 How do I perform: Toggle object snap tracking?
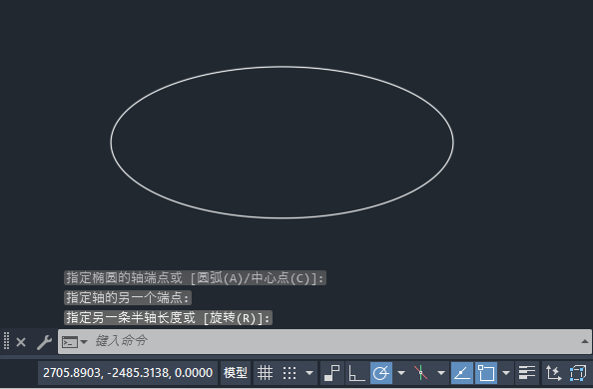[x=462, y=373]
